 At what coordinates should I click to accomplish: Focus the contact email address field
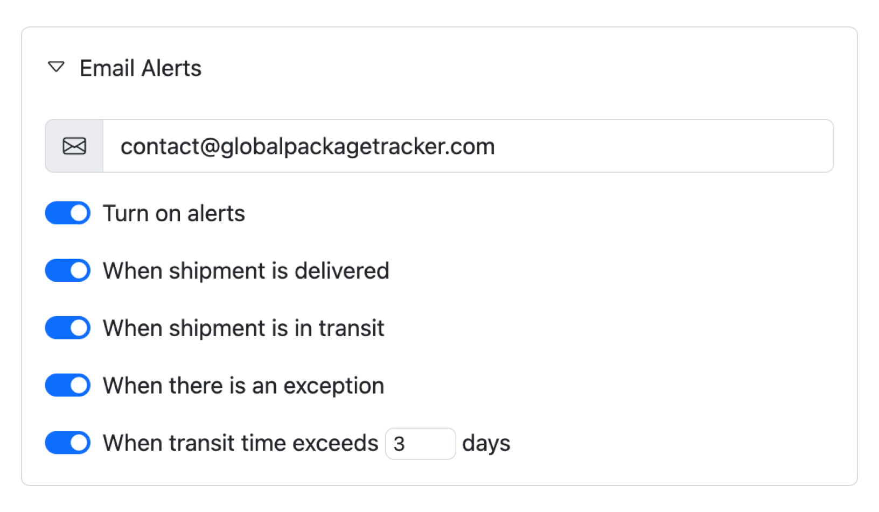pyautogui.click(x=468, y=146)
